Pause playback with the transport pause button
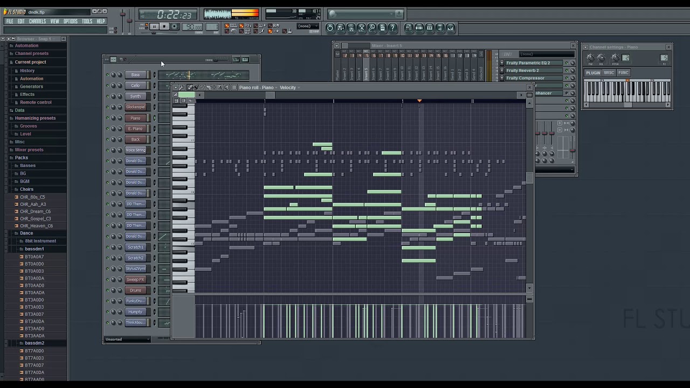 point(154,26)
